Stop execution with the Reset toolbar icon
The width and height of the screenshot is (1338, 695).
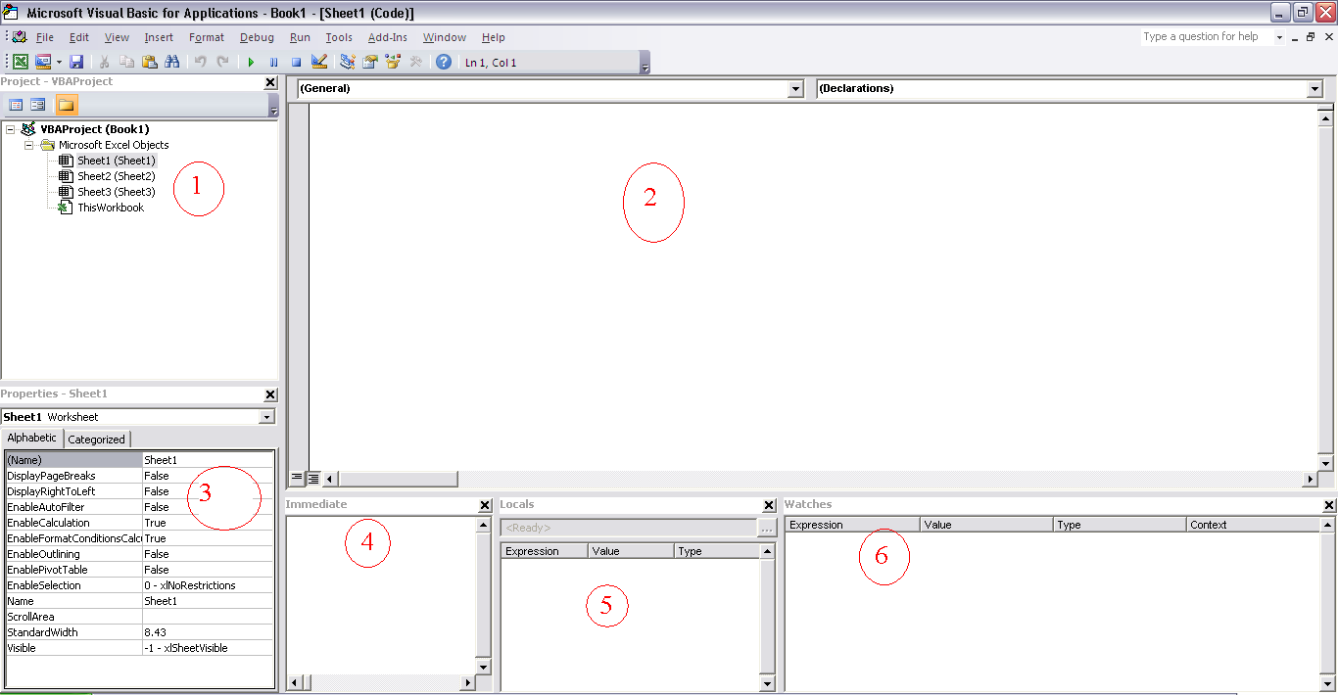pos(297,62)
